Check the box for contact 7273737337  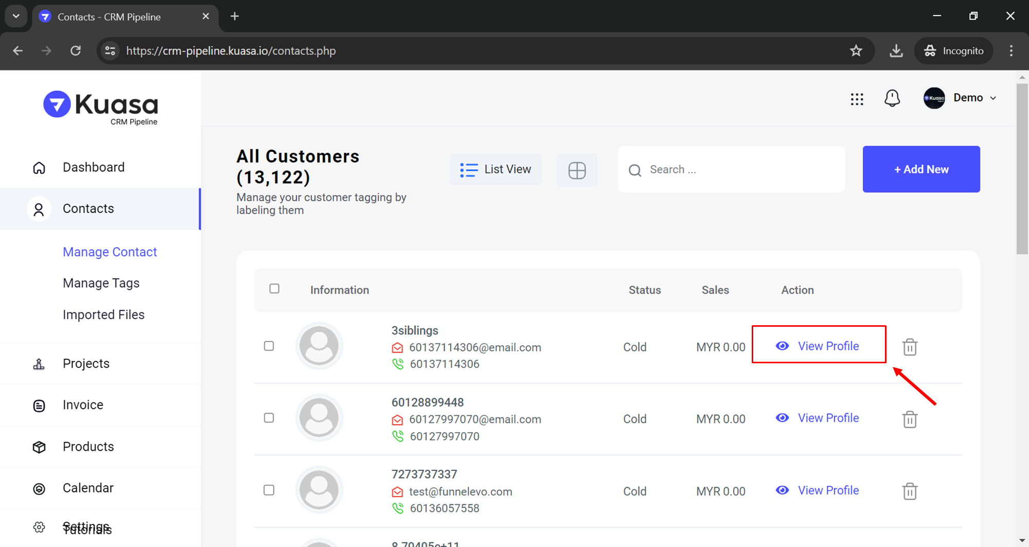tap(269, 490)
